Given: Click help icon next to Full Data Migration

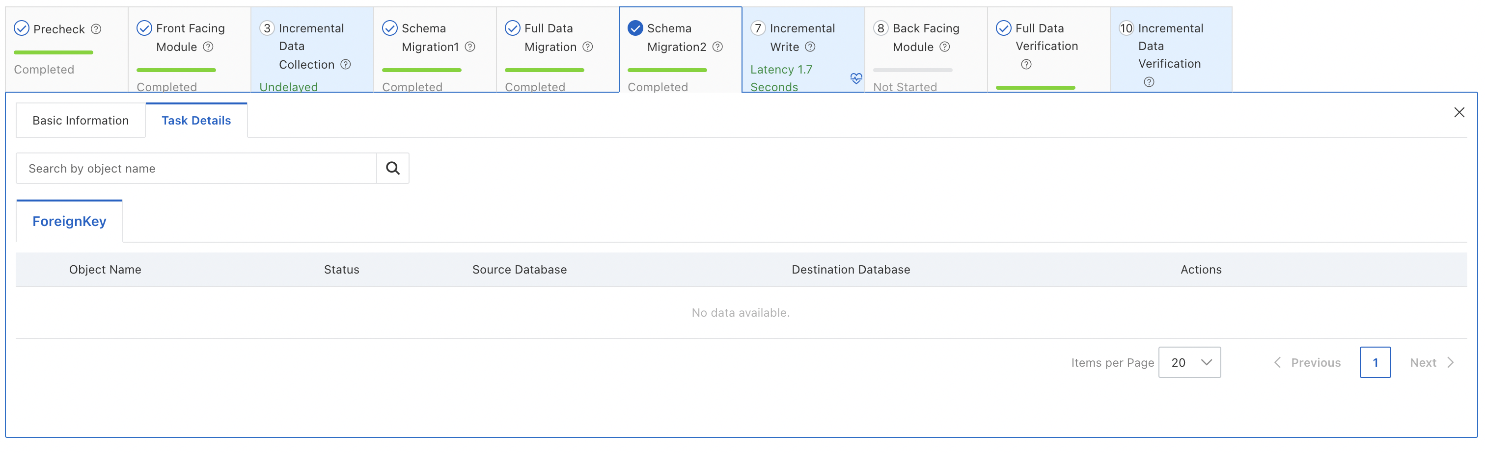Looking at the screenshot, I should (x=587, y=47).
